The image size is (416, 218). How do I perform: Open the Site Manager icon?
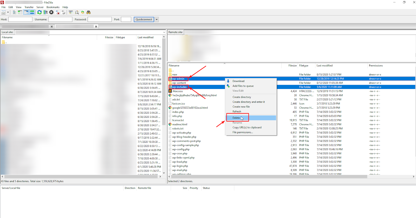coord(4,12)
